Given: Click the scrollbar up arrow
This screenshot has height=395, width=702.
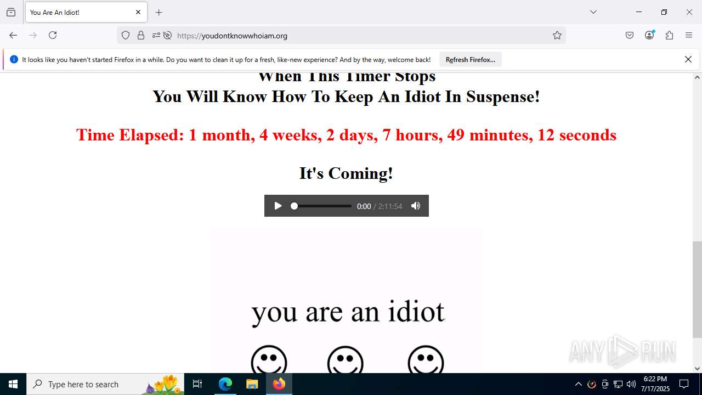Looking at the screenshot, I should [697, 77].
